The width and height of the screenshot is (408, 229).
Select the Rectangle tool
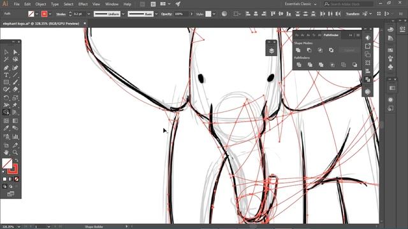point(6,82)
